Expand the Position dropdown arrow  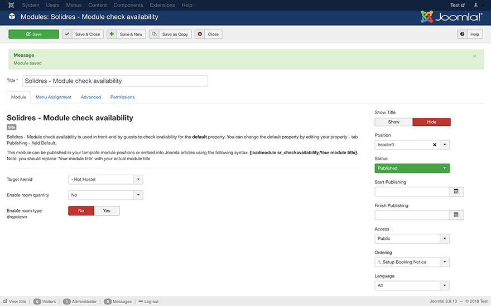(x=445, y=145)
